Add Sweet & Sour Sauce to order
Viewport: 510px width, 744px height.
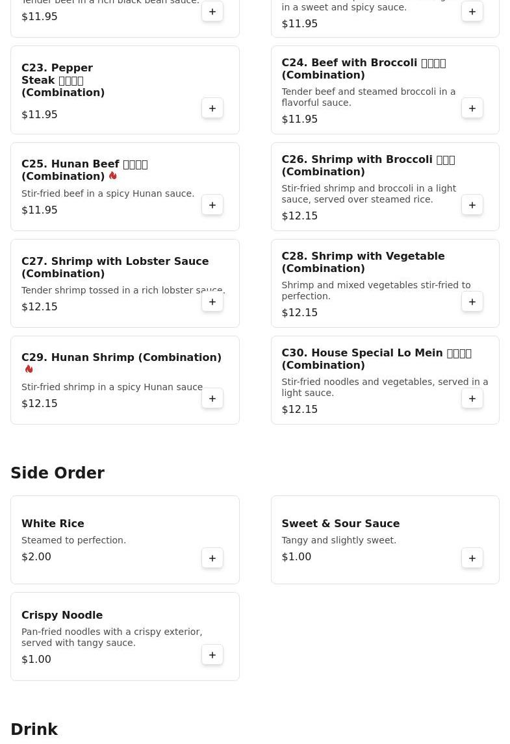[472, 558]
